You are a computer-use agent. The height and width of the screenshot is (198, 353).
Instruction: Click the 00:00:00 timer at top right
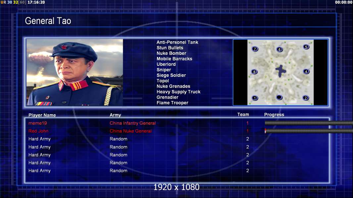tap(343, 2)
